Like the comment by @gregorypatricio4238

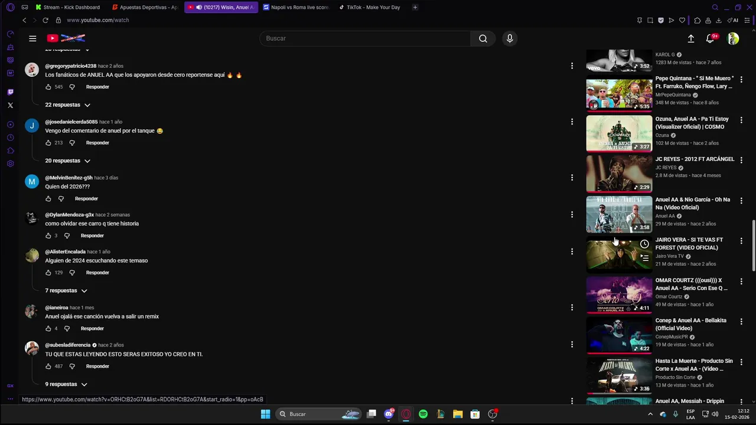pos(48,87)
